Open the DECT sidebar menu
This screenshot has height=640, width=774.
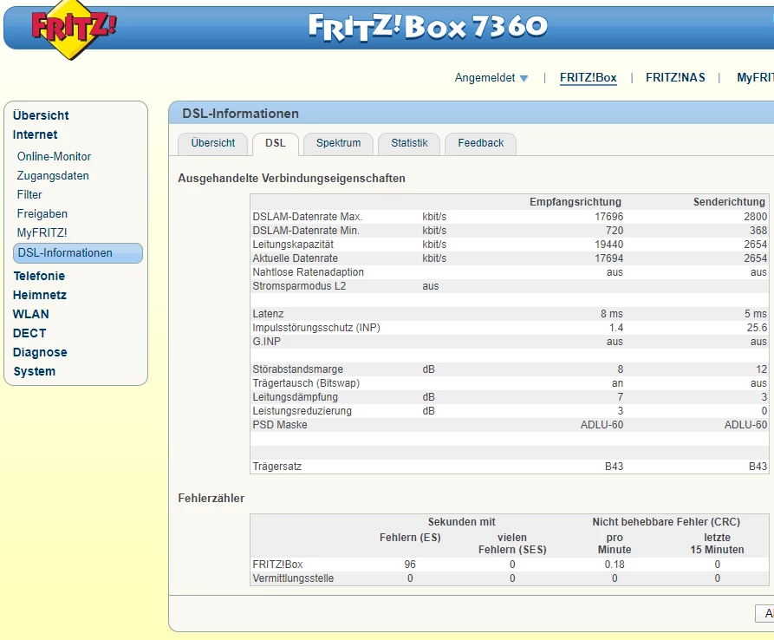[x=29, y=333]
